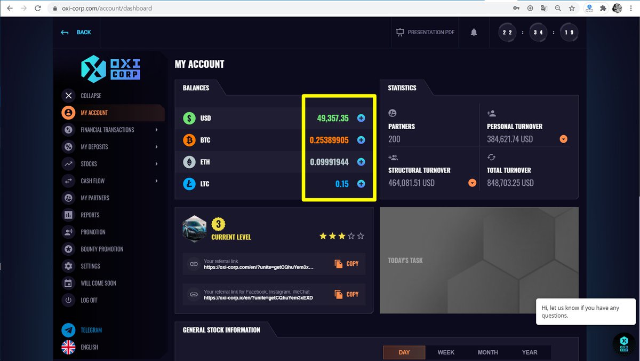This screenshot has height=361, width=640.
Task: Click the three-star level rating
Action: (342, 236)
